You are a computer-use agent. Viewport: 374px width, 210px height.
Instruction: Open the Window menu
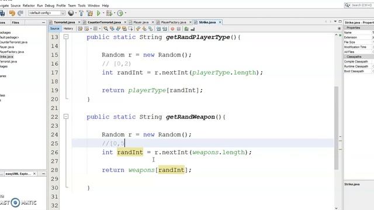pos(93,5)
